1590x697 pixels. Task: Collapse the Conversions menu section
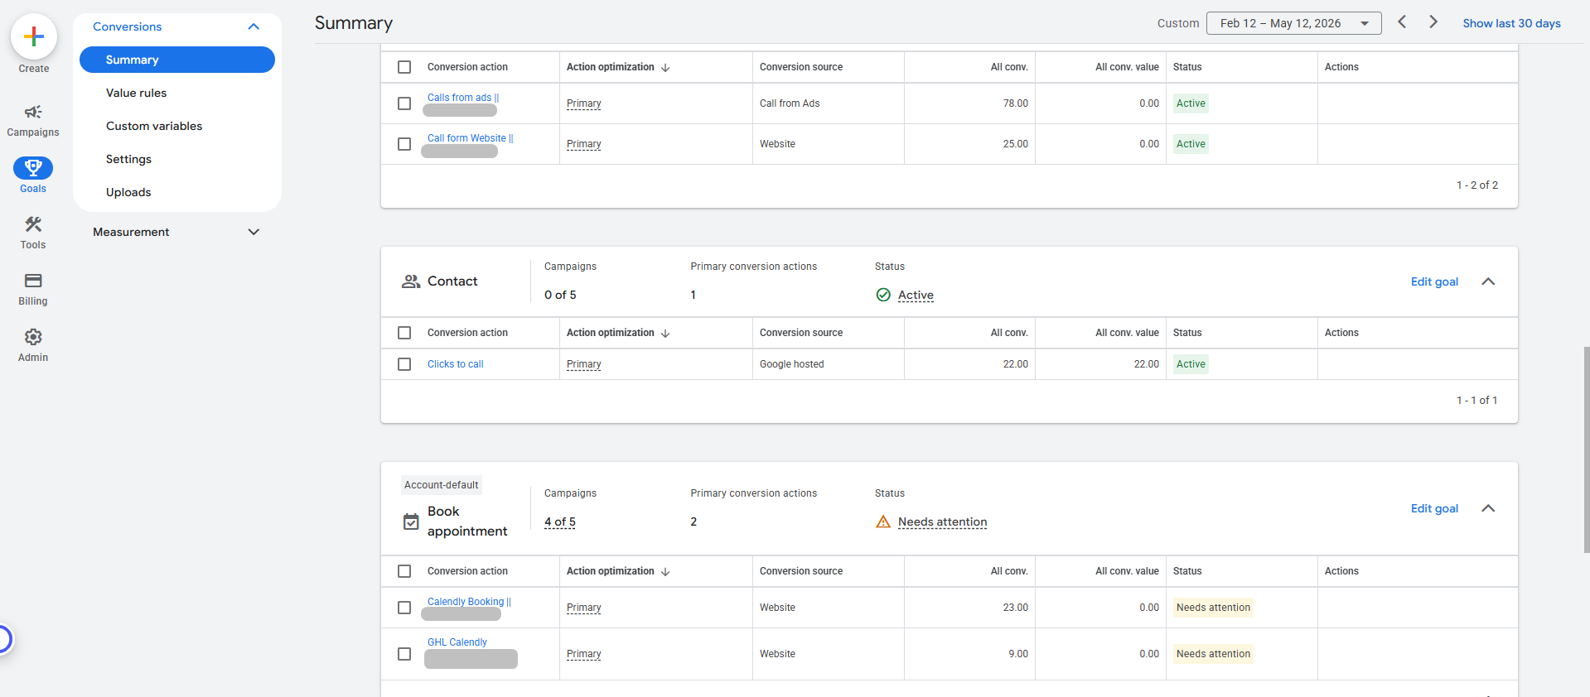[x=254, y=26]
